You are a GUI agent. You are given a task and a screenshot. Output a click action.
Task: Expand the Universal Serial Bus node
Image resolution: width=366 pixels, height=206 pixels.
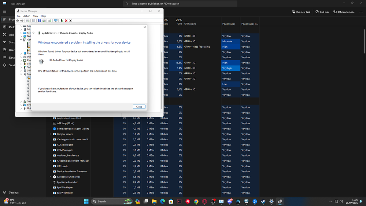click(21, 108)
